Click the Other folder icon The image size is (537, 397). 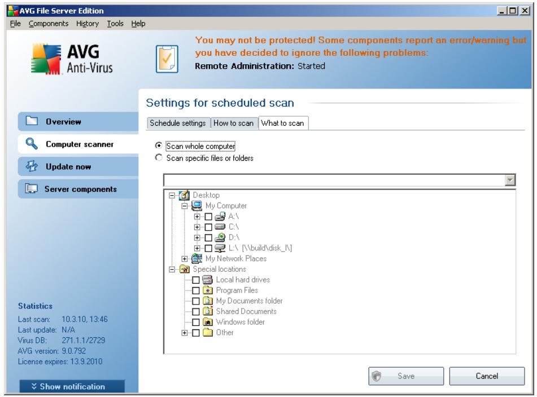[x=208, y=332]
